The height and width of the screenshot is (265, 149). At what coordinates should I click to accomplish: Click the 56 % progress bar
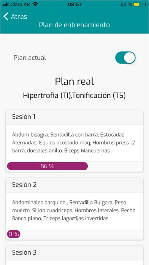pos(48,166)
